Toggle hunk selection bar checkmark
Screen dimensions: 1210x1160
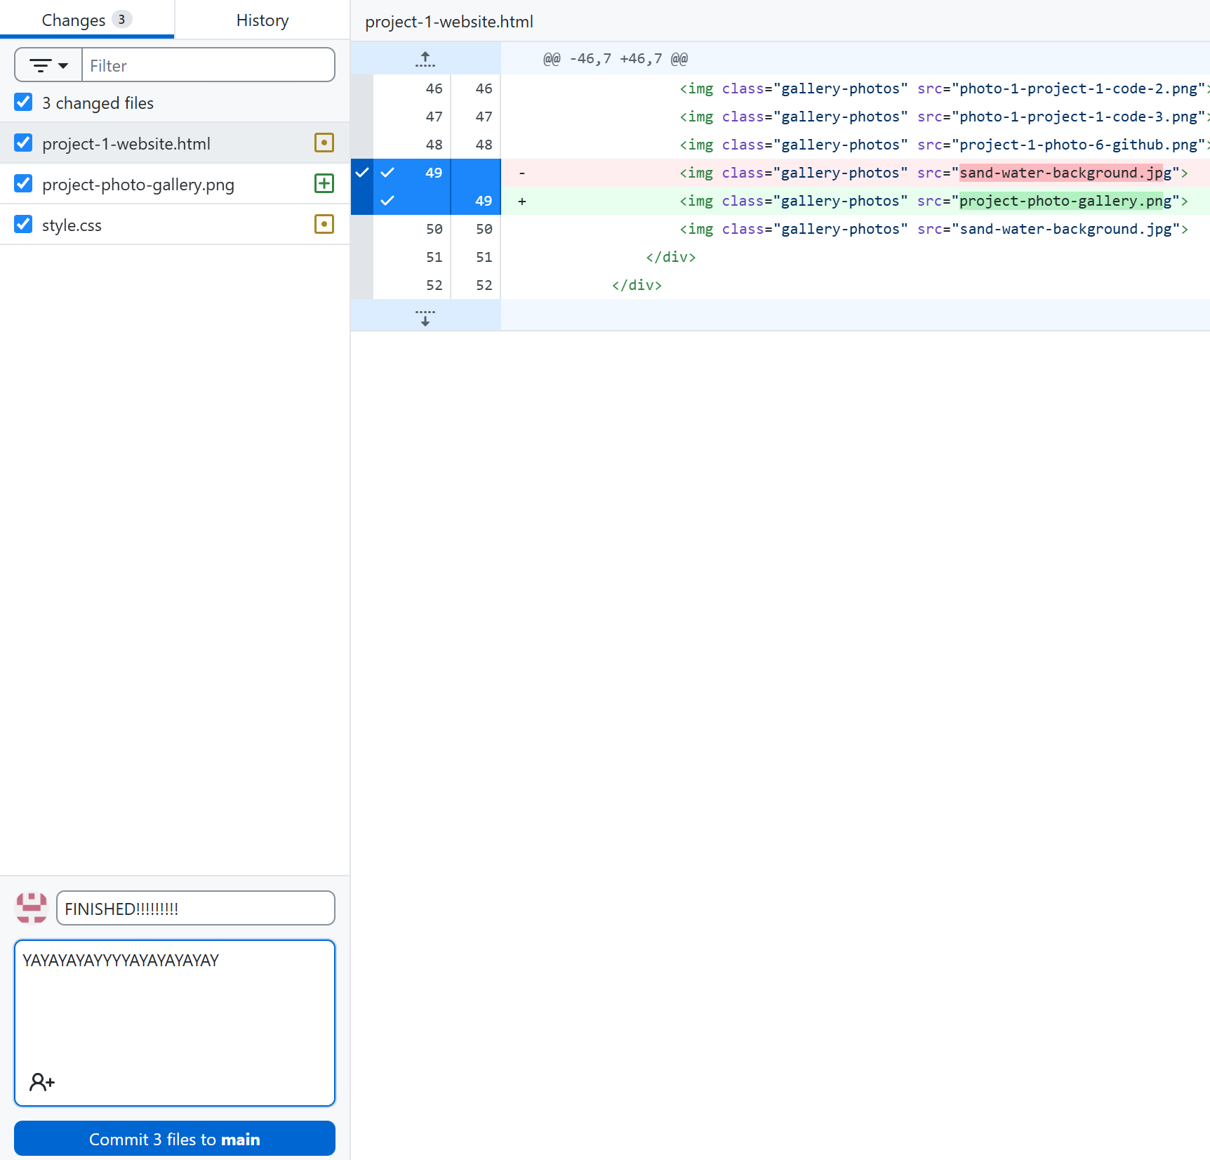click(361, 173)
